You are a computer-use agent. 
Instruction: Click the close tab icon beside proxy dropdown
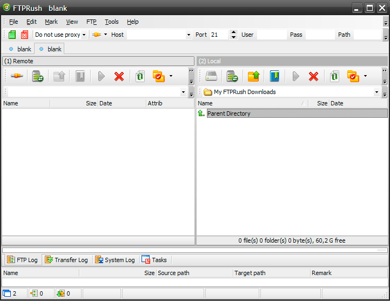click(24, 35)
